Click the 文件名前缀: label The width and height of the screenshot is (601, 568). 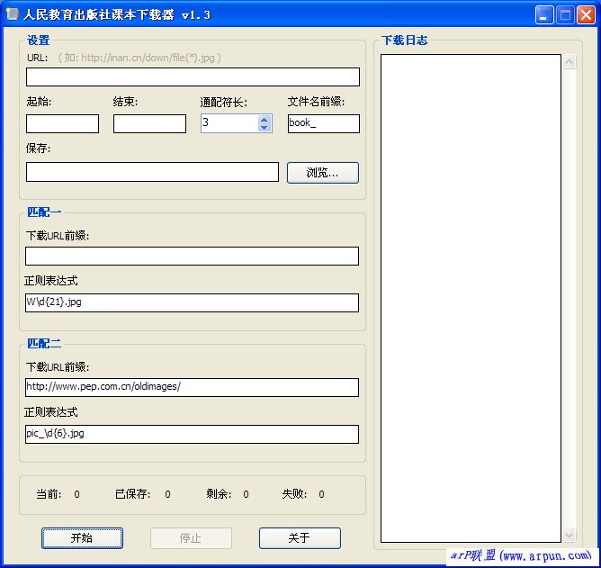316,102
